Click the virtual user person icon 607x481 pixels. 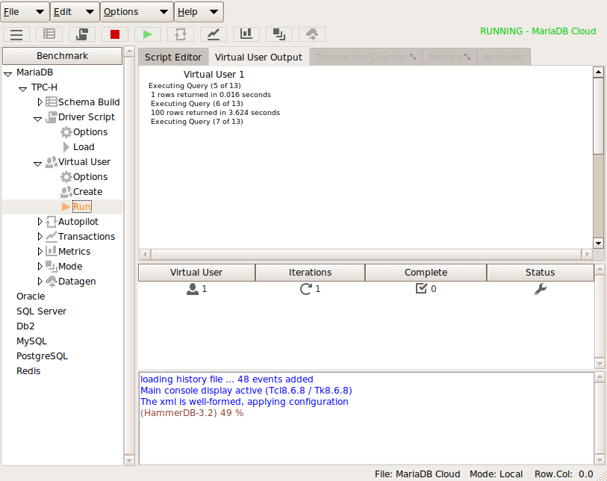pyautogui.click(x=193, y=289)
